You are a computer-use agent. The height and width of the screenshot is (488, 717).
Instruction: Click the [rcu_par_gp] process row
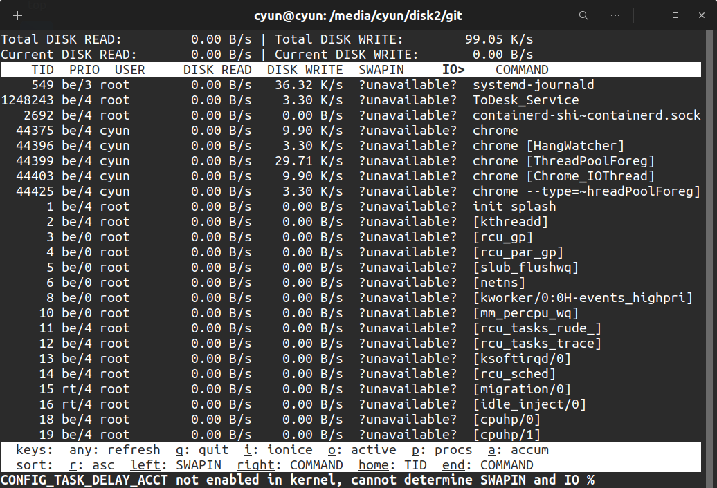pos(351,252)
